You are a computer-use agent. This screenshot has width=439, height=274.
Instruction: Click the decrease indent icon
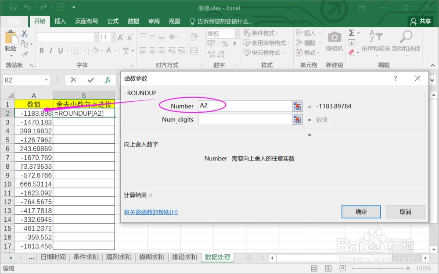(172, 50)
